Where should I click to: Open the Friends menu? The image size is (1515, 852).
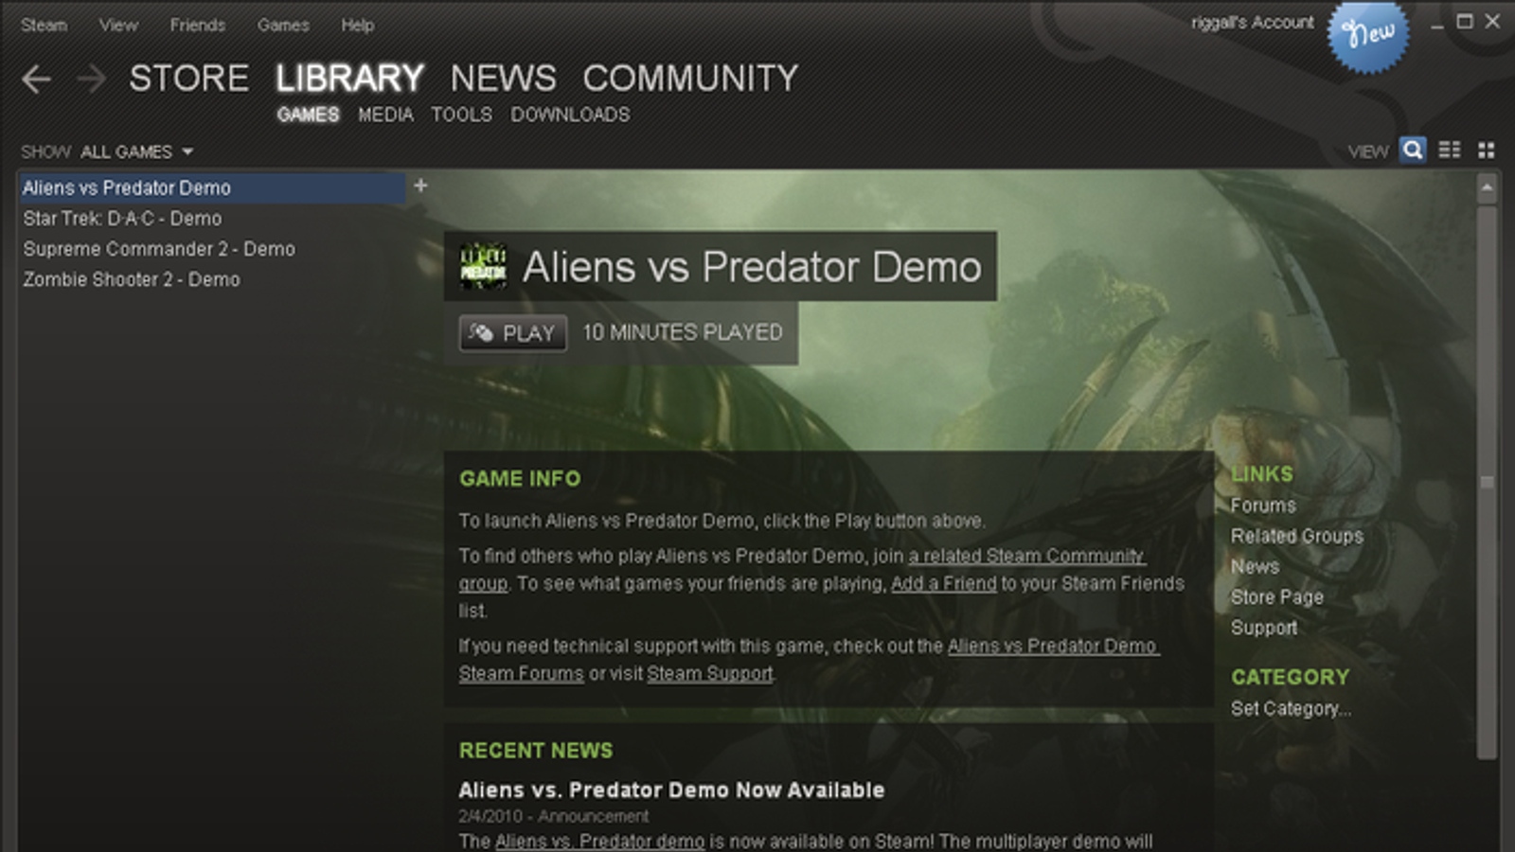pos(197,25)
